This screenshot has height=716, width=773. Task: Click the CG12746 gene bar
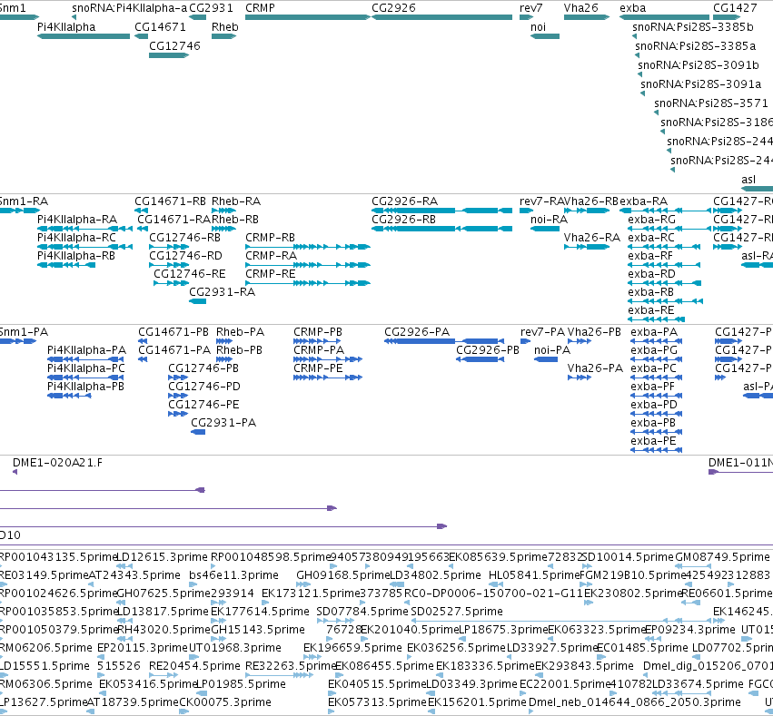tap(169, 55)
